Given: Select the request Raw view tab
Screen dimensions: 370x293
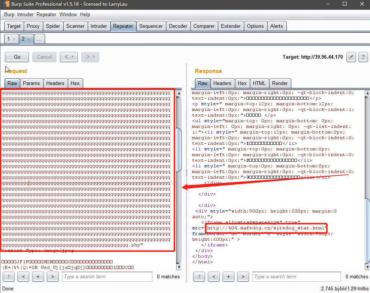Looking at the screenshot, I should 12,83.
